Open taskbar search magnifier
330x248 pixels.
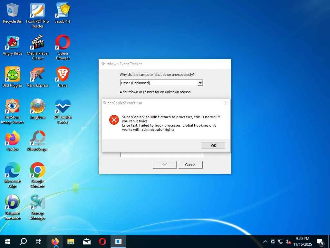tap(23, 242)
